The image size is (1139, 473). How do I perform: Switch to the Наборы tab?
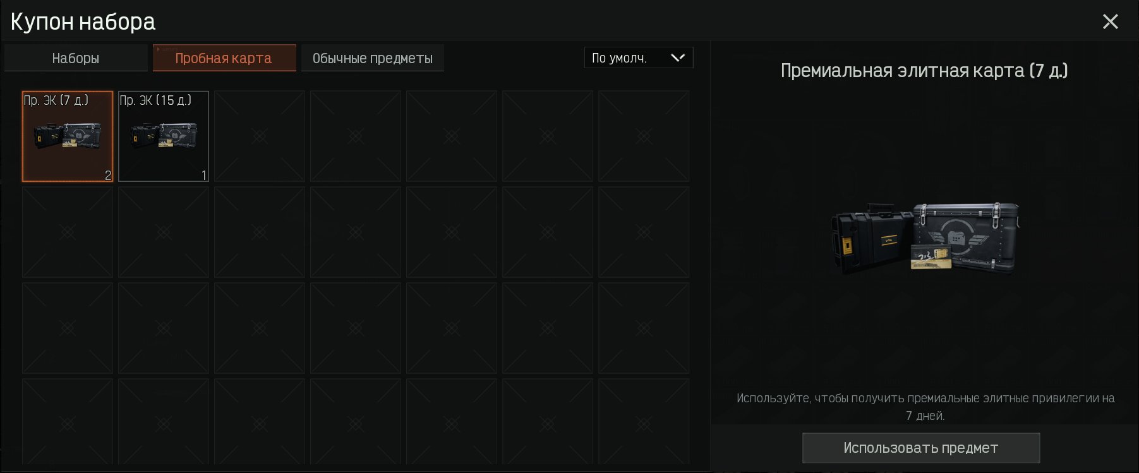pos(76,58)
